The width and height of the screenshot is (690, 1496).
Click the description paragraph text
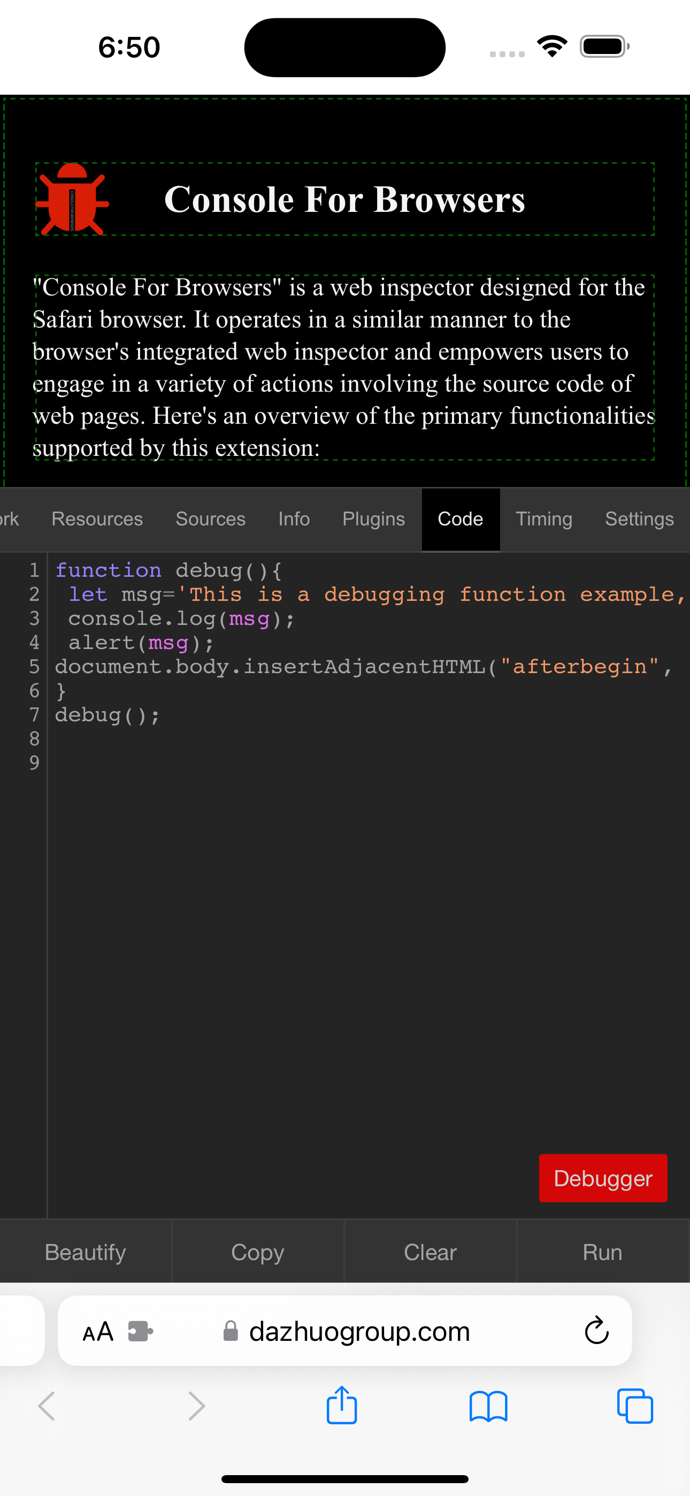tap(344, 368)
